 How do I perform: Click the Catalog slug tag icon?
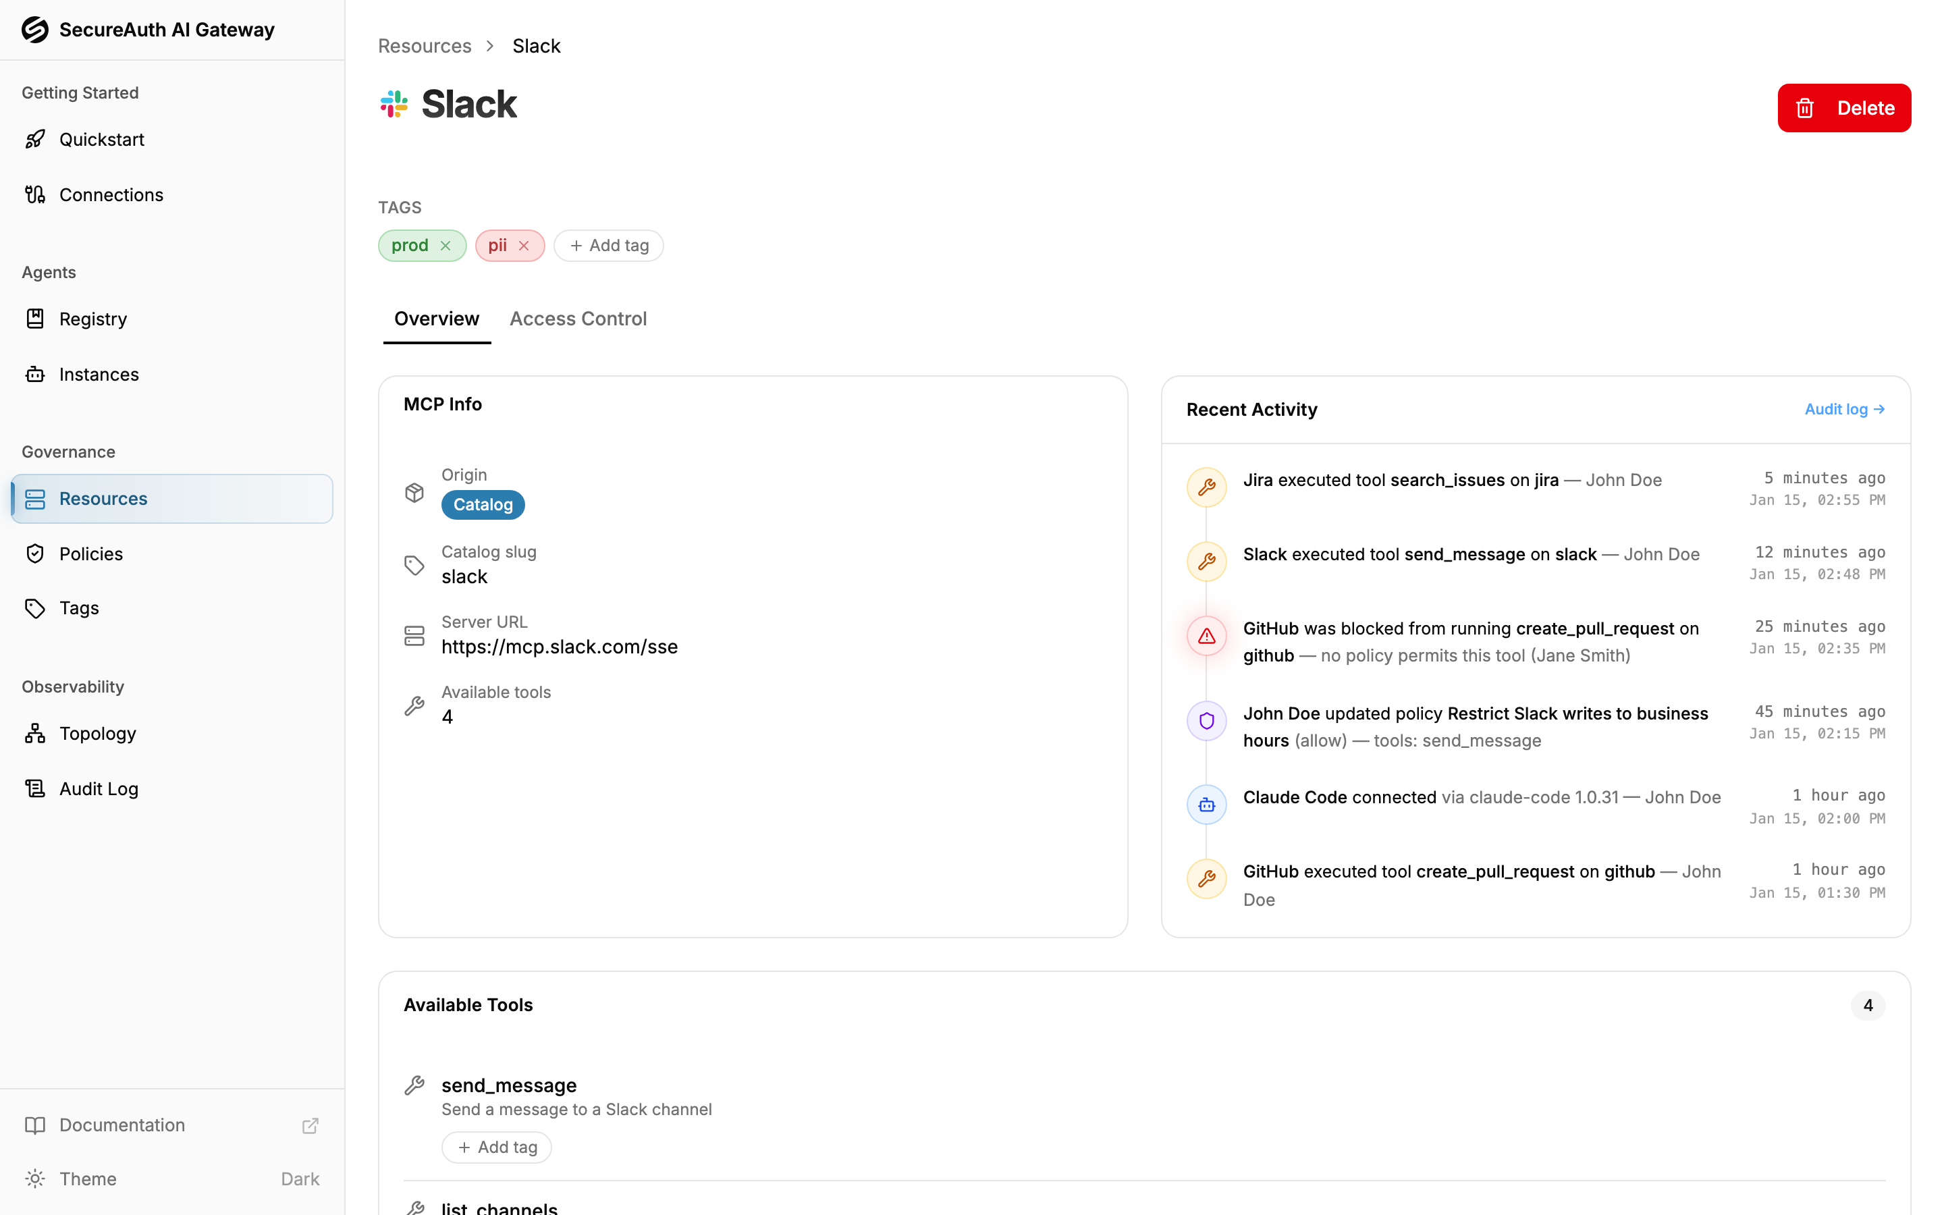tap(414, 566)
